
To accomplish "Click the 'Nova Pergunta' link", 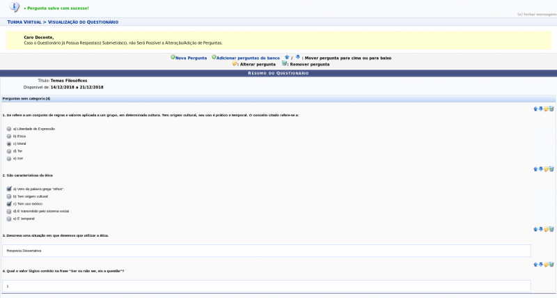I will [190, 58].
